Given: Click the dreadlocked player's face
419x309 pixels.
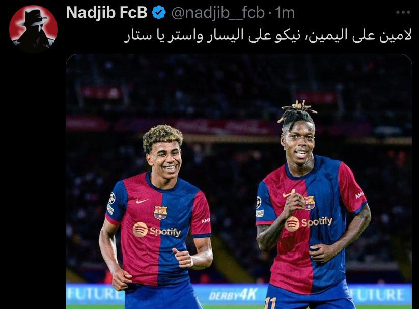Looking at the screenshot, I should click(x=298, y=145).
